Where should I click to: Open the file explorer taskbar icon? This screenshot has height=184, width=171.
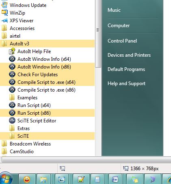coord(43,180)
